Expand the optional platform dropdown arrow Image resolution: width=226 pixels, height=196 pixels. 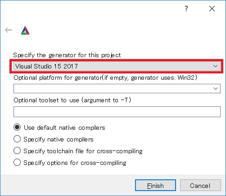click(215, 88)
